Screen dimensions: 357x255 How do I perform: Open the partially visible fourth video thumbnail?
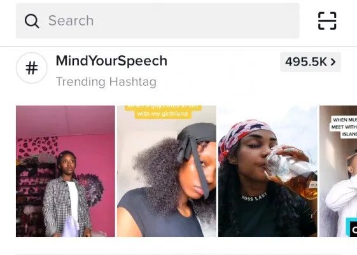tap(338, 171)
